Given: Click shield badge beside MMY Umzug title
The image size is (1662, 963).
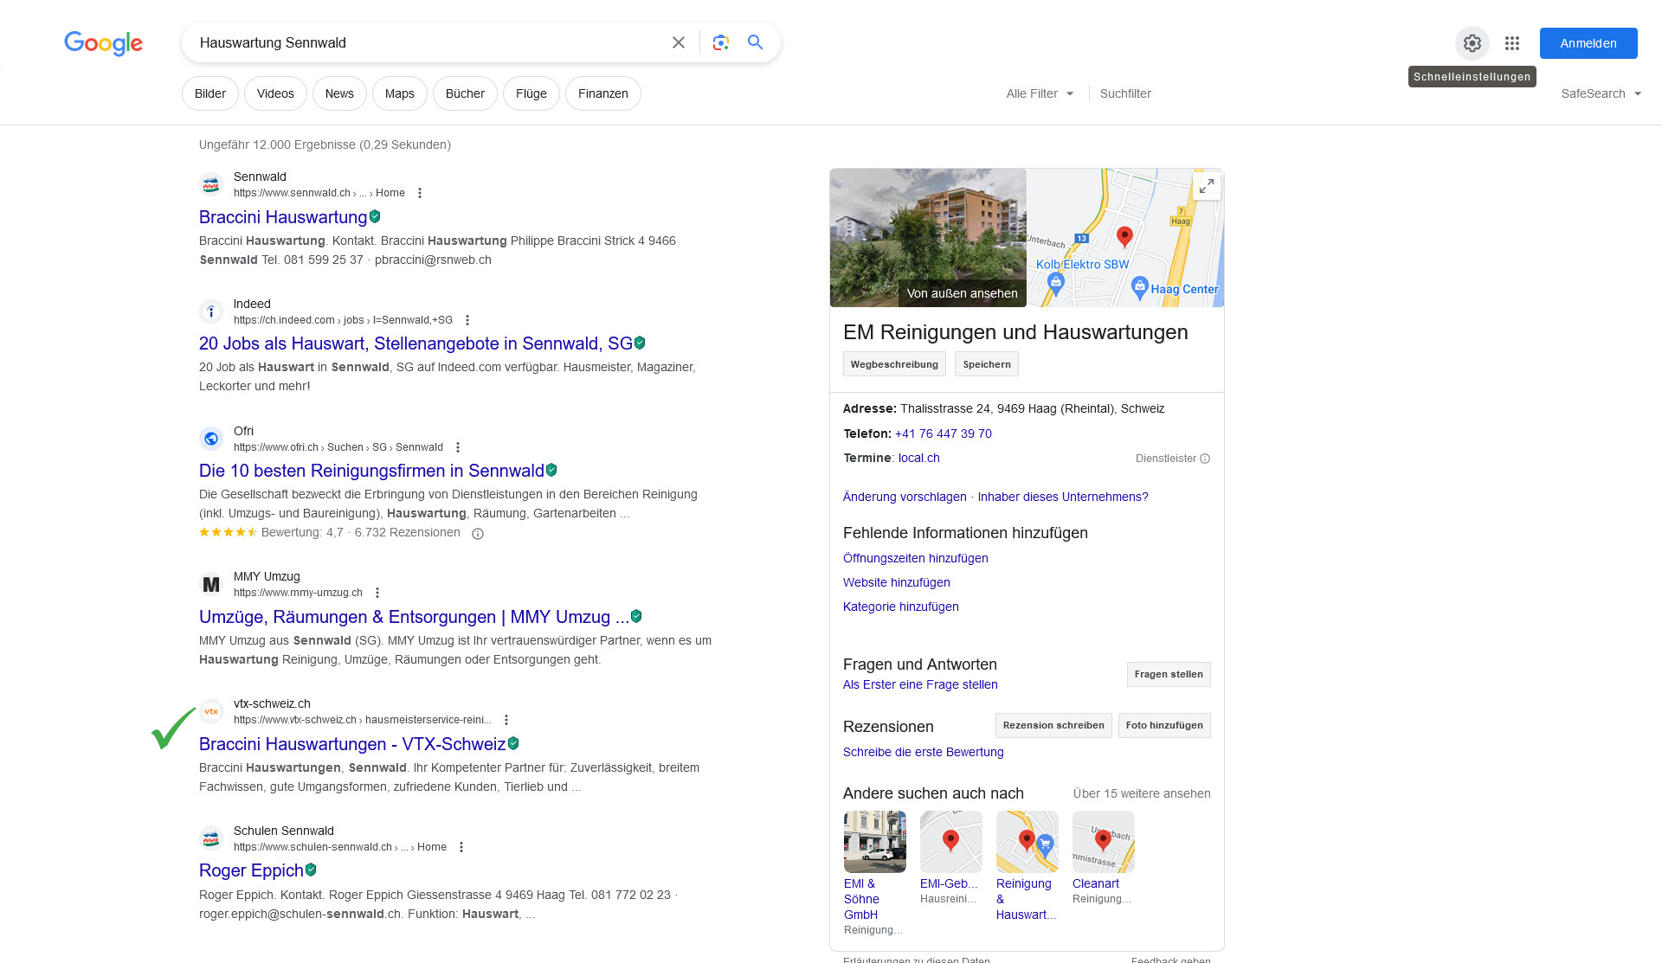Looking at the screenshot, I should point(636,616).
